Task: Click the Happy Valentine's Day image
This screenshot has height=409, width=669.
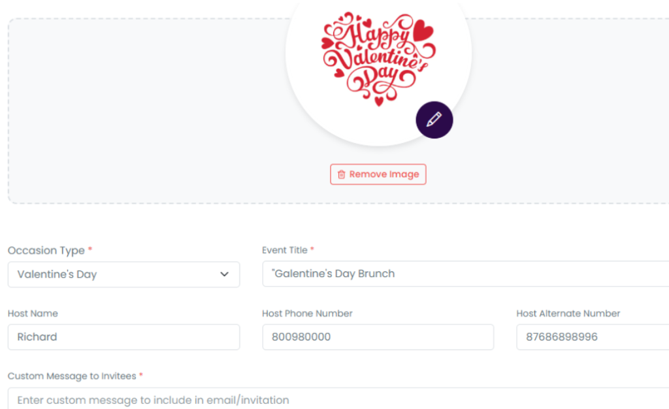Action: pos(378,57)
